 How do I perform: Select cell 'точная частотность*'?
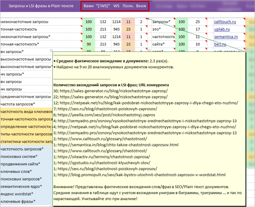coord(41,44)
